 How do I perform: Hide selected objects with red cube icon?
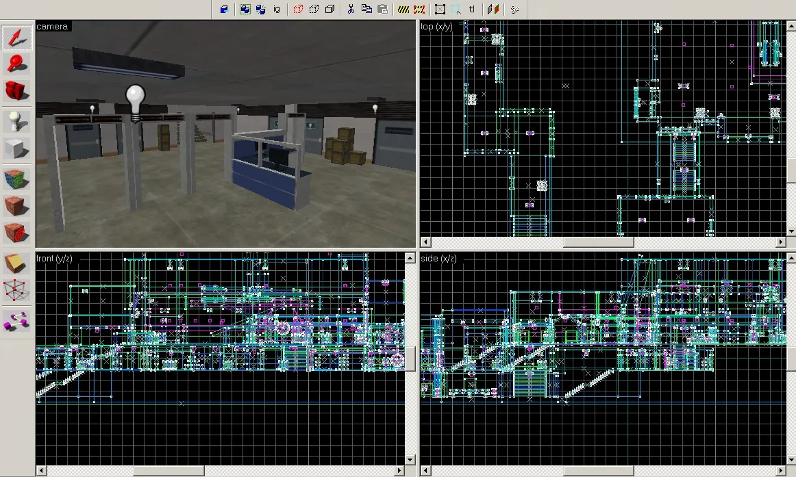pos(298,10)
